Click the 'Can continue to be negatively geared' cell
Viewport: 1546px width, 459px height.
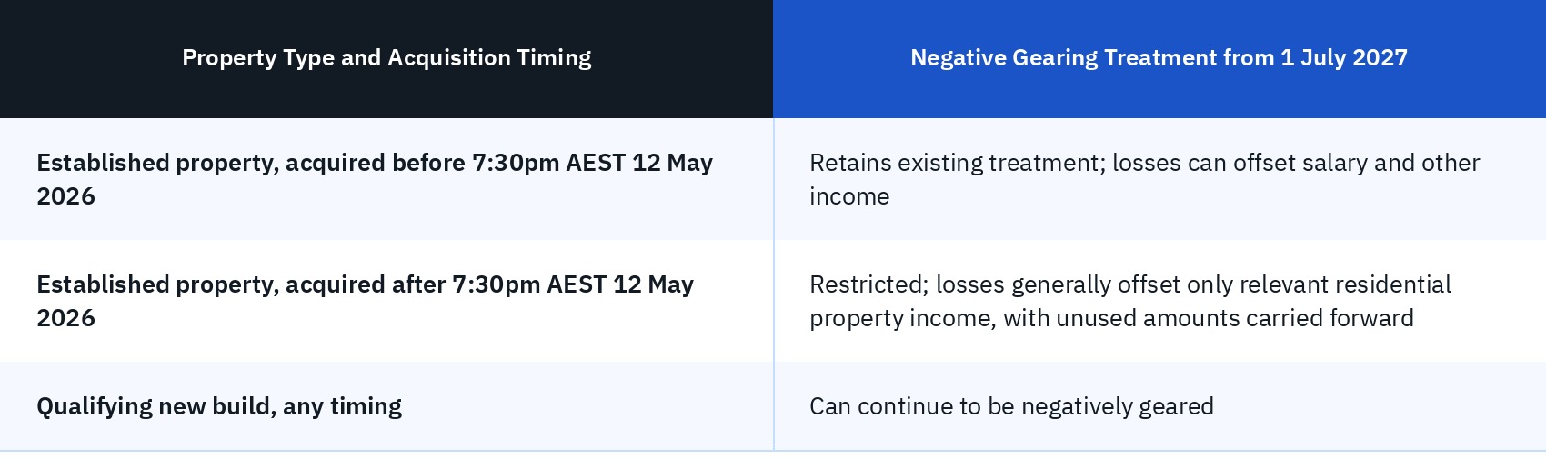point(1159,406)
